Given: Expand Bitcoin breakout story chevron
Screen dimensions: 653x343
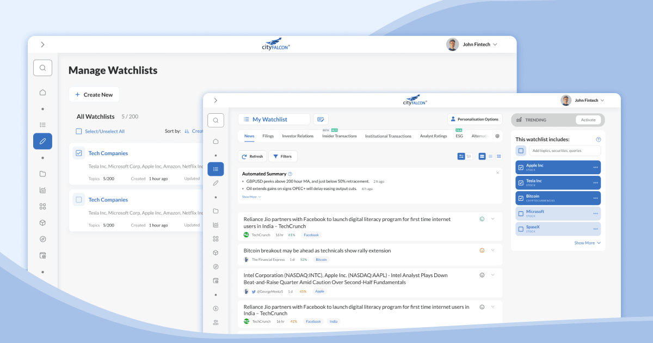Looking at the screenshot, I should click(x=493, y=250).
